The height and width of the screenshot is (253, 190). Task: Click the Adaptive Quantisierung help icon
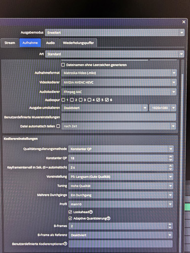click(x=108, y=219)
